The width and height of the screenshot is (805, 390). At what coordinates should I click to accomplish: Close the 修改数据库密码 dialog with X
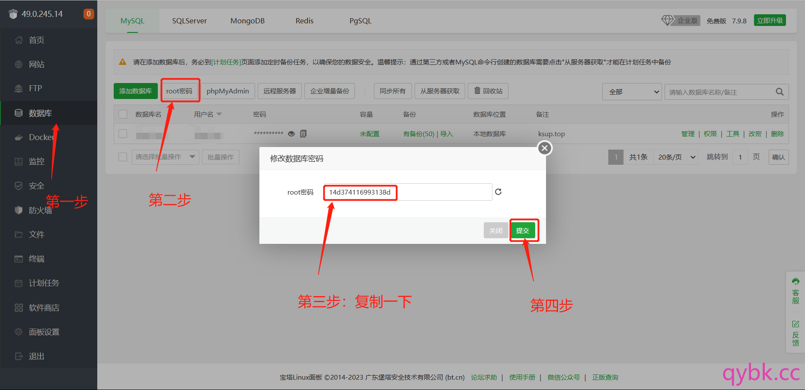point(545,148)
